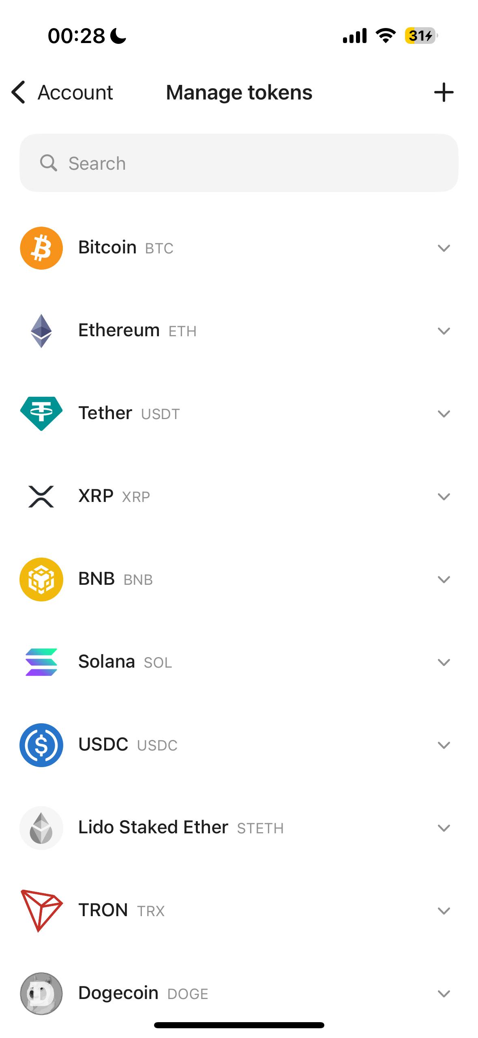The image size is (478, 1038).
Task: Focus the Search tokens field
Action: (x=239, y=163)
